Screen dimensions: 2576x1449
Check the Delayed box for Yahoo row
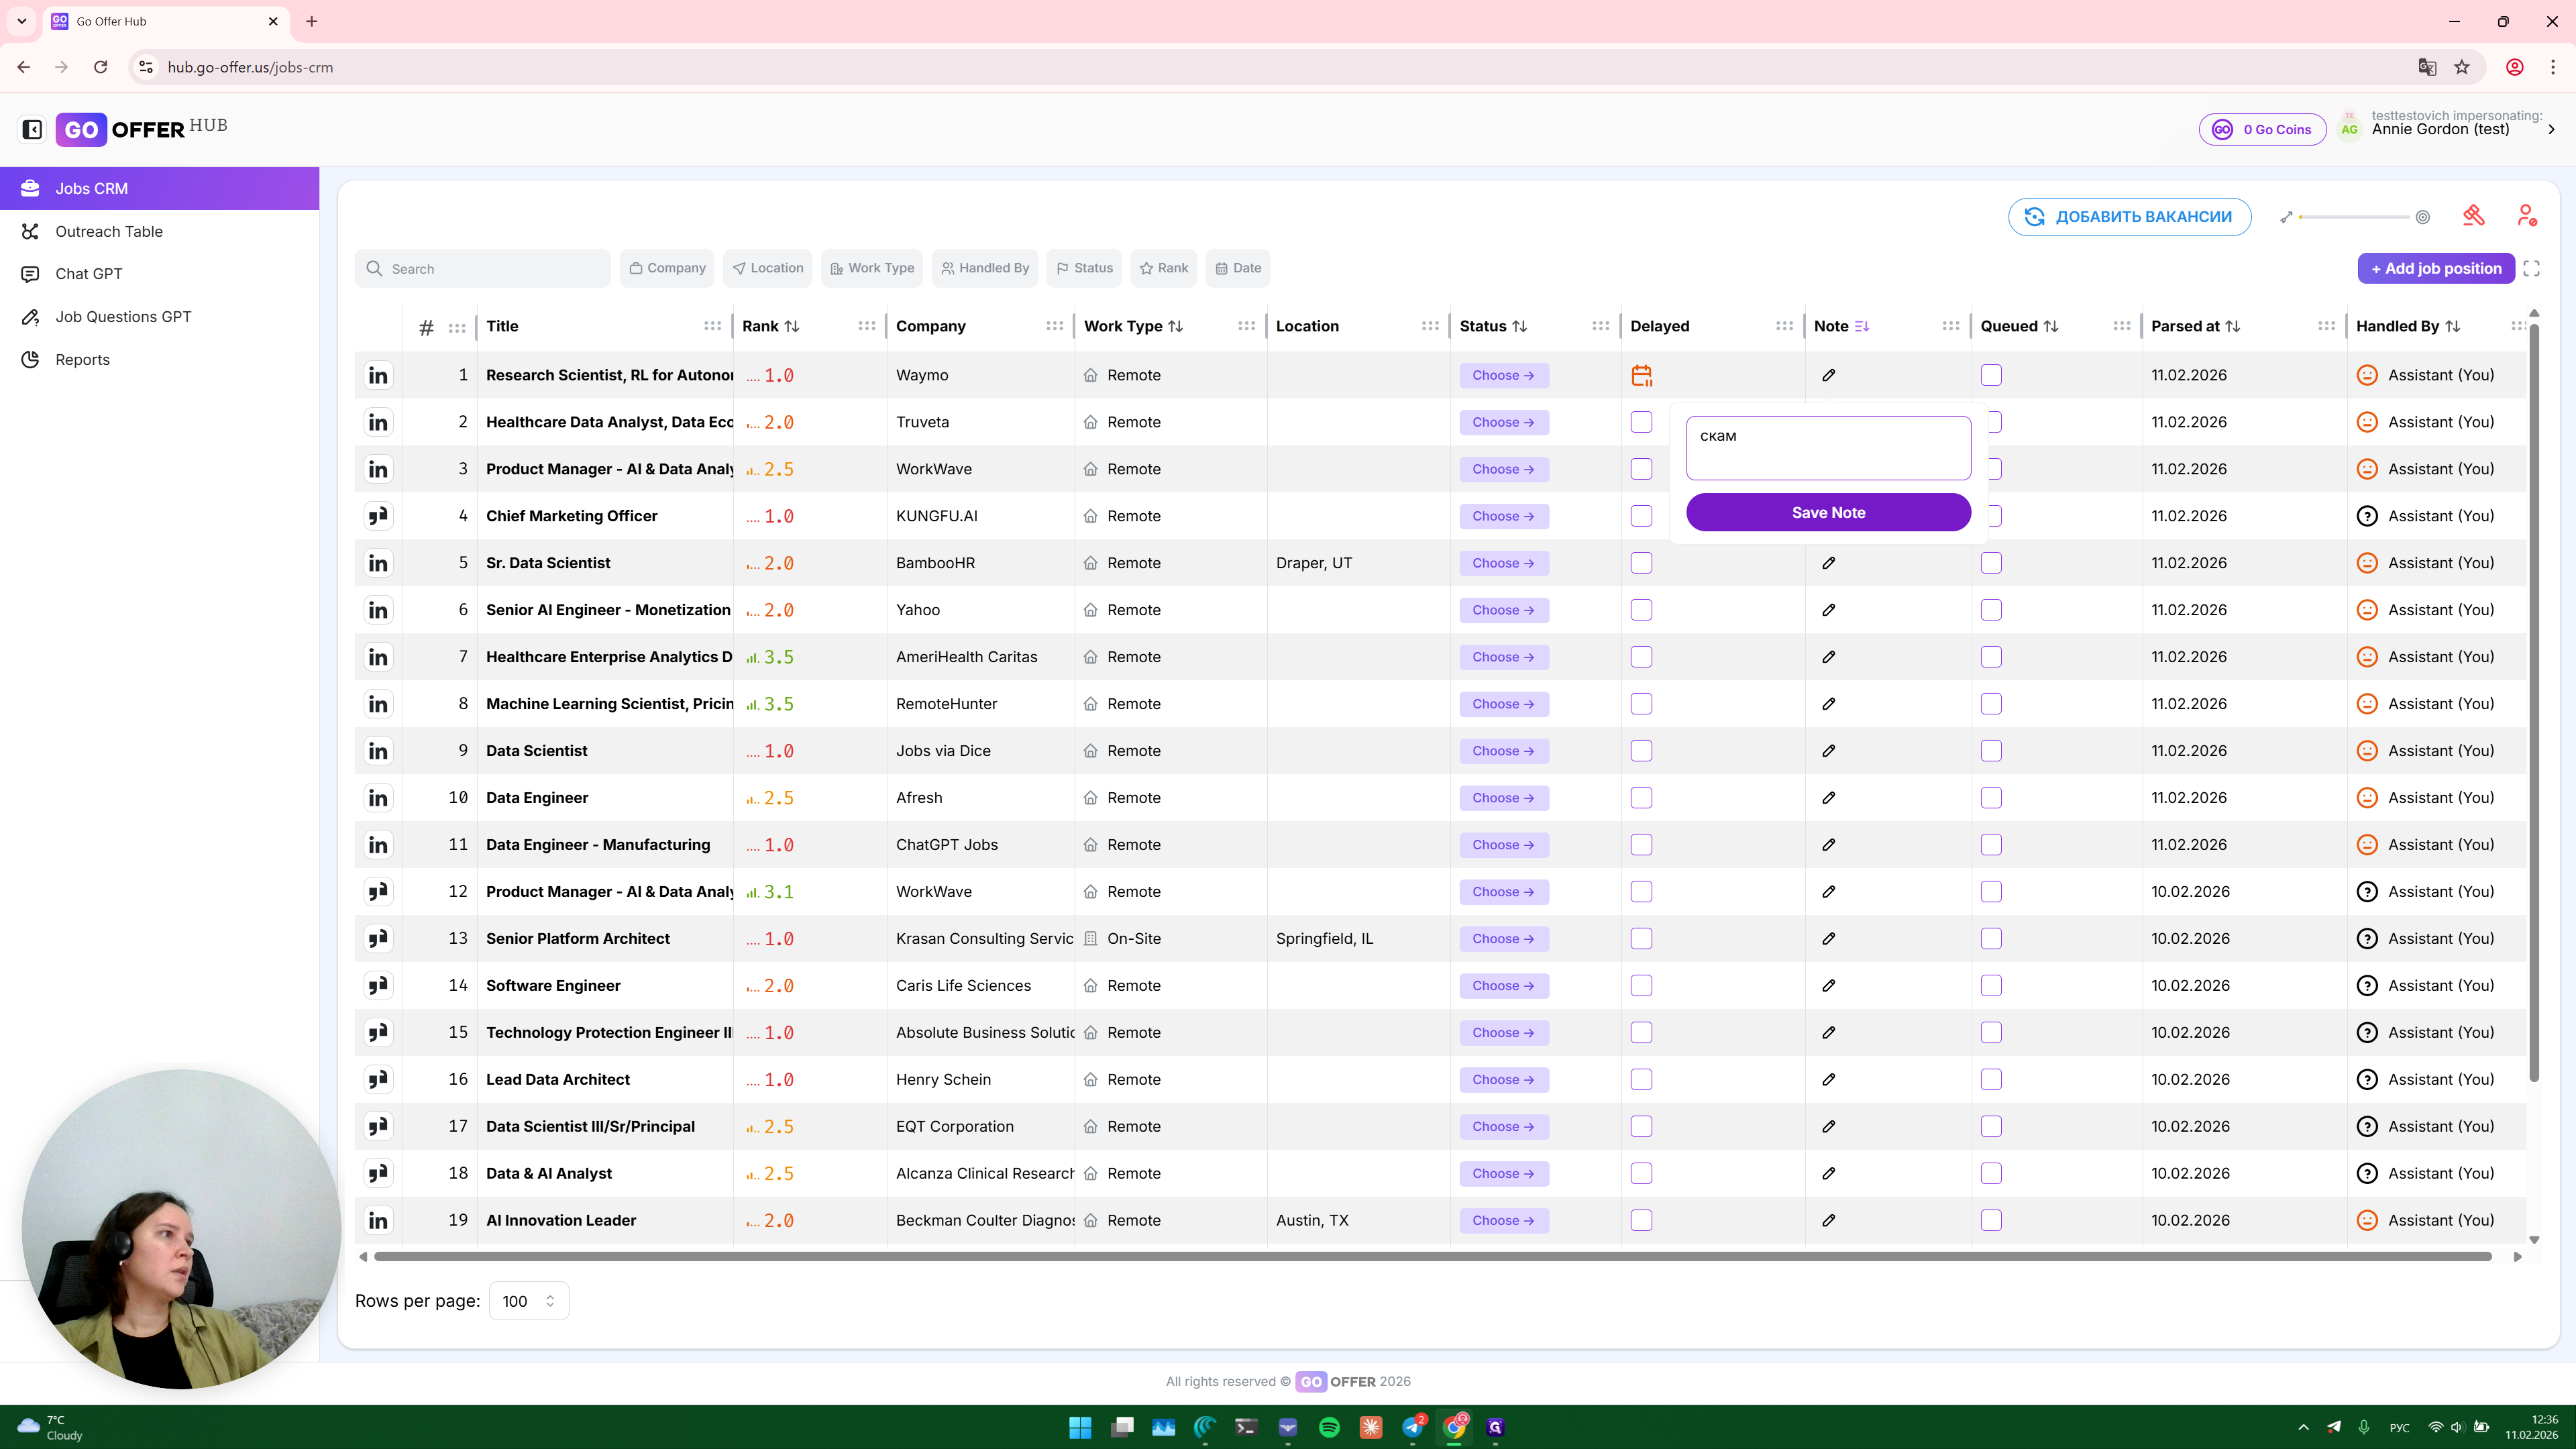[x=1641, y=610]
